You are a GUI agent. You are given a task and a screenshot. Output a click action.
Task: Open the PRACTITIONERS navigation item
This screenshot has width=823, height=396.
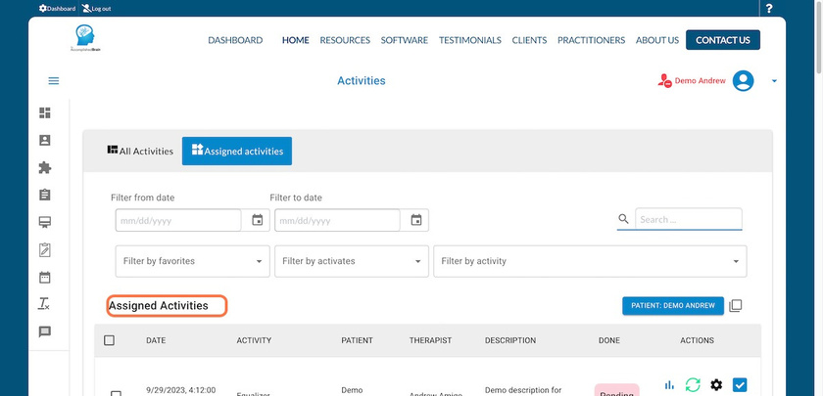(x=591, y=40)
